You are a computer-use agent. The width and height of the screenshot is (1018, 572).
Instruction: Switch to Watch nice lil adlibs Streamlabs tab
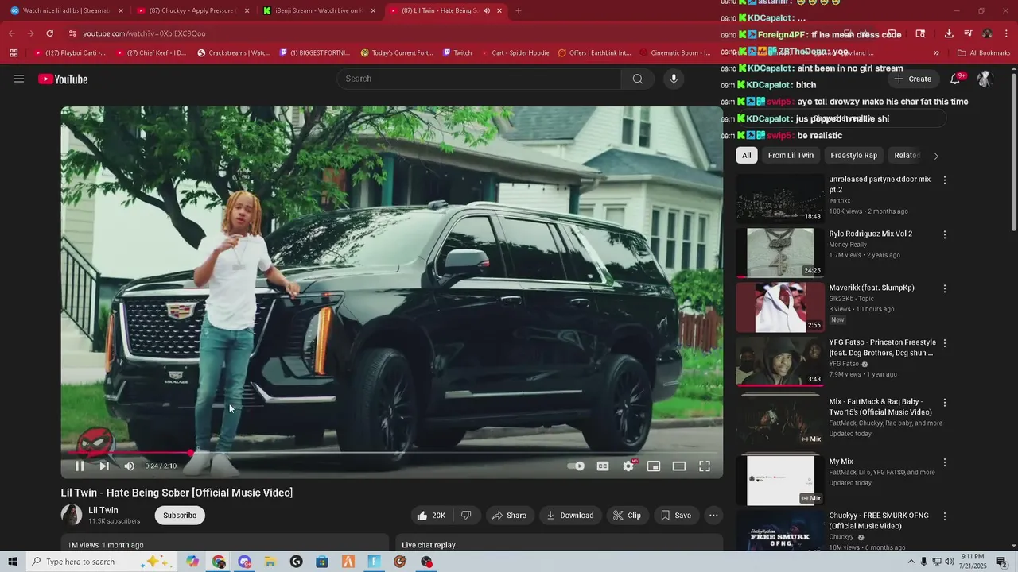click(x=67, y=10)
